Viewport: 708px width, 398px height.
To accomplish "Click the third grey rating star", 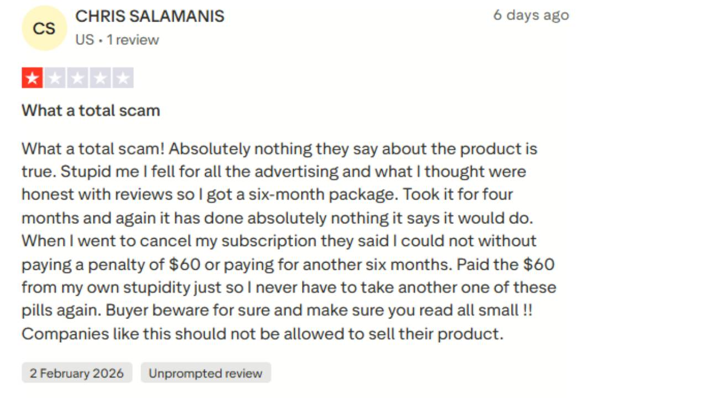I will tap(77, 78).
